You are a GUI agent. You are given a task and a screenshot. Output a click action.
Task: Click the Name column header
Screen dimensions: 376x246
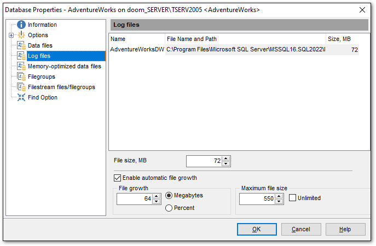[137, 39]
